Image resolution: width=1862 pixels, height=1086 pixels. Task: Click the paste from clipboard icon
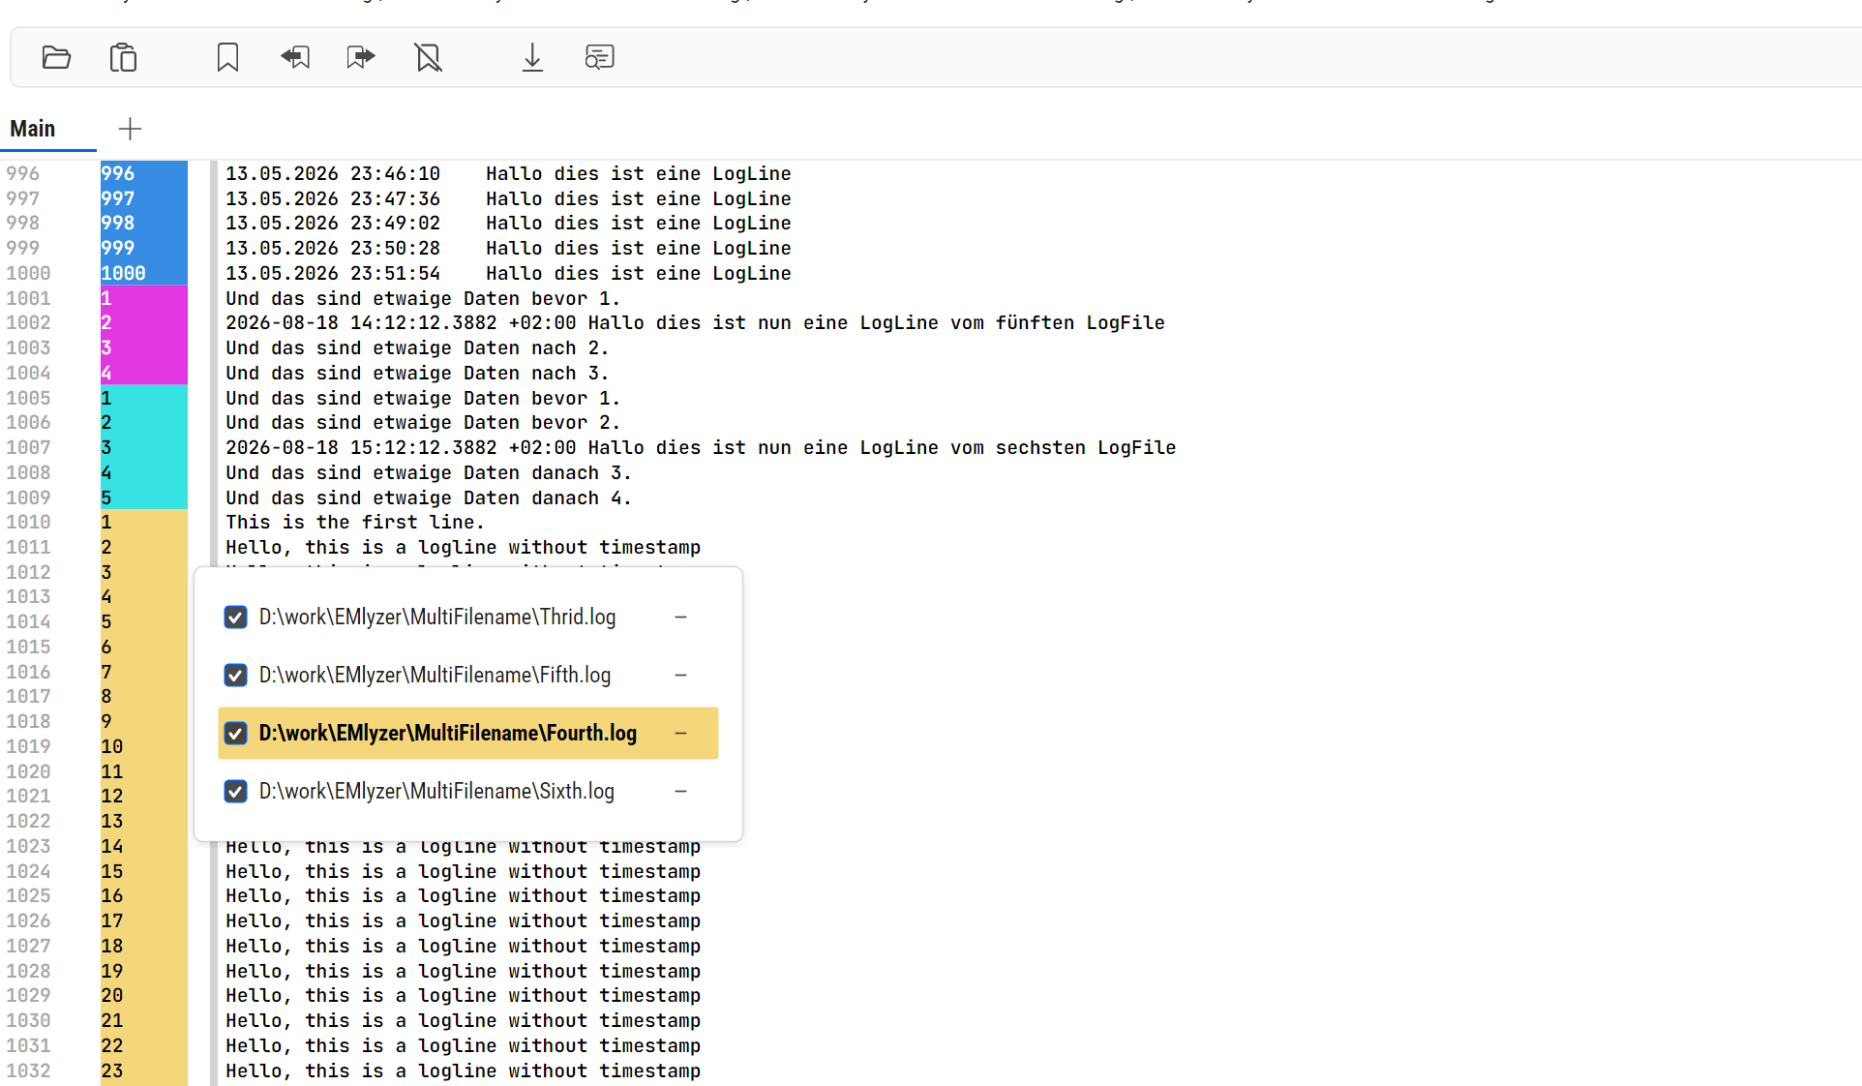click(124, 58)
